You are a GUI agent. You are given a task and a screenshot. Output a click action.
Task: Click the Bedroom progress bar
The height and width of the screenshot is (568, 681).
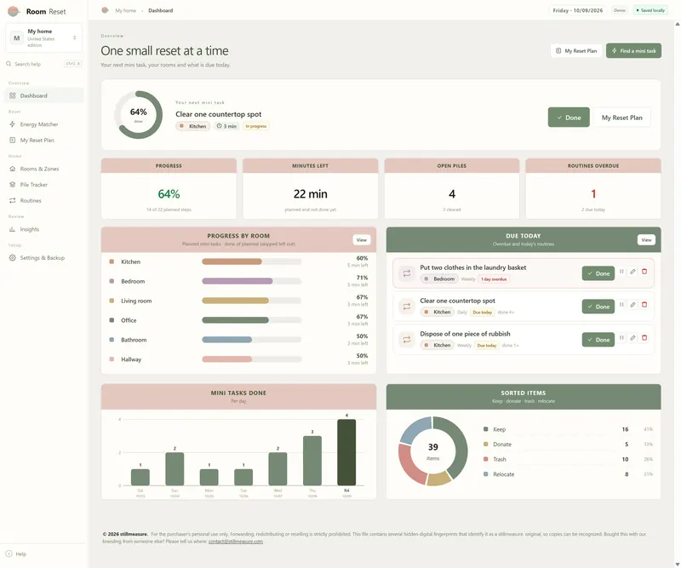tap(251, 281)
